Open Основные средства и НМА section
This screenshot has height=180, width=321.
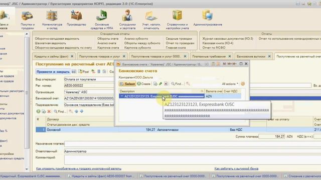(102, 20)
